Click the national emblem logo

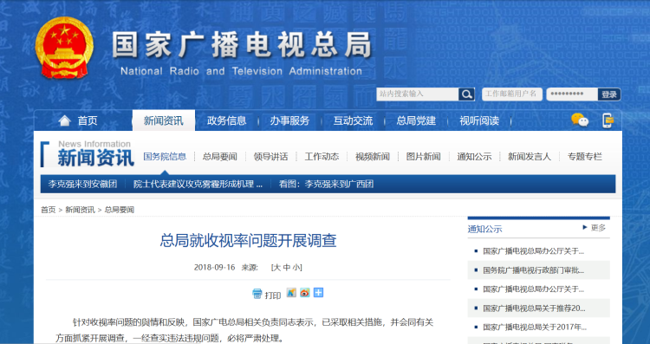click(64, 48)
